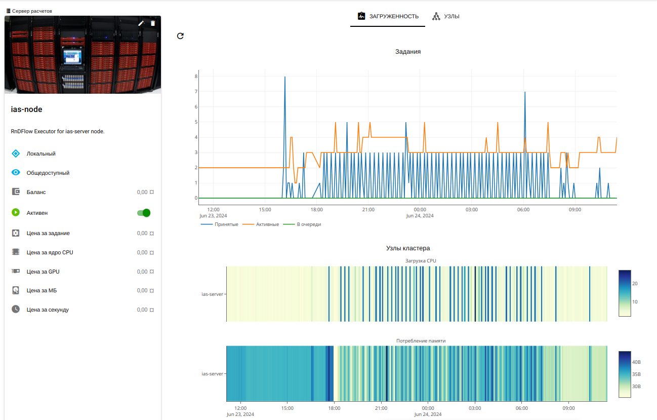Click the Загрузка CPU subtitle
Screen dimensions: 657x420
(421, 261)
